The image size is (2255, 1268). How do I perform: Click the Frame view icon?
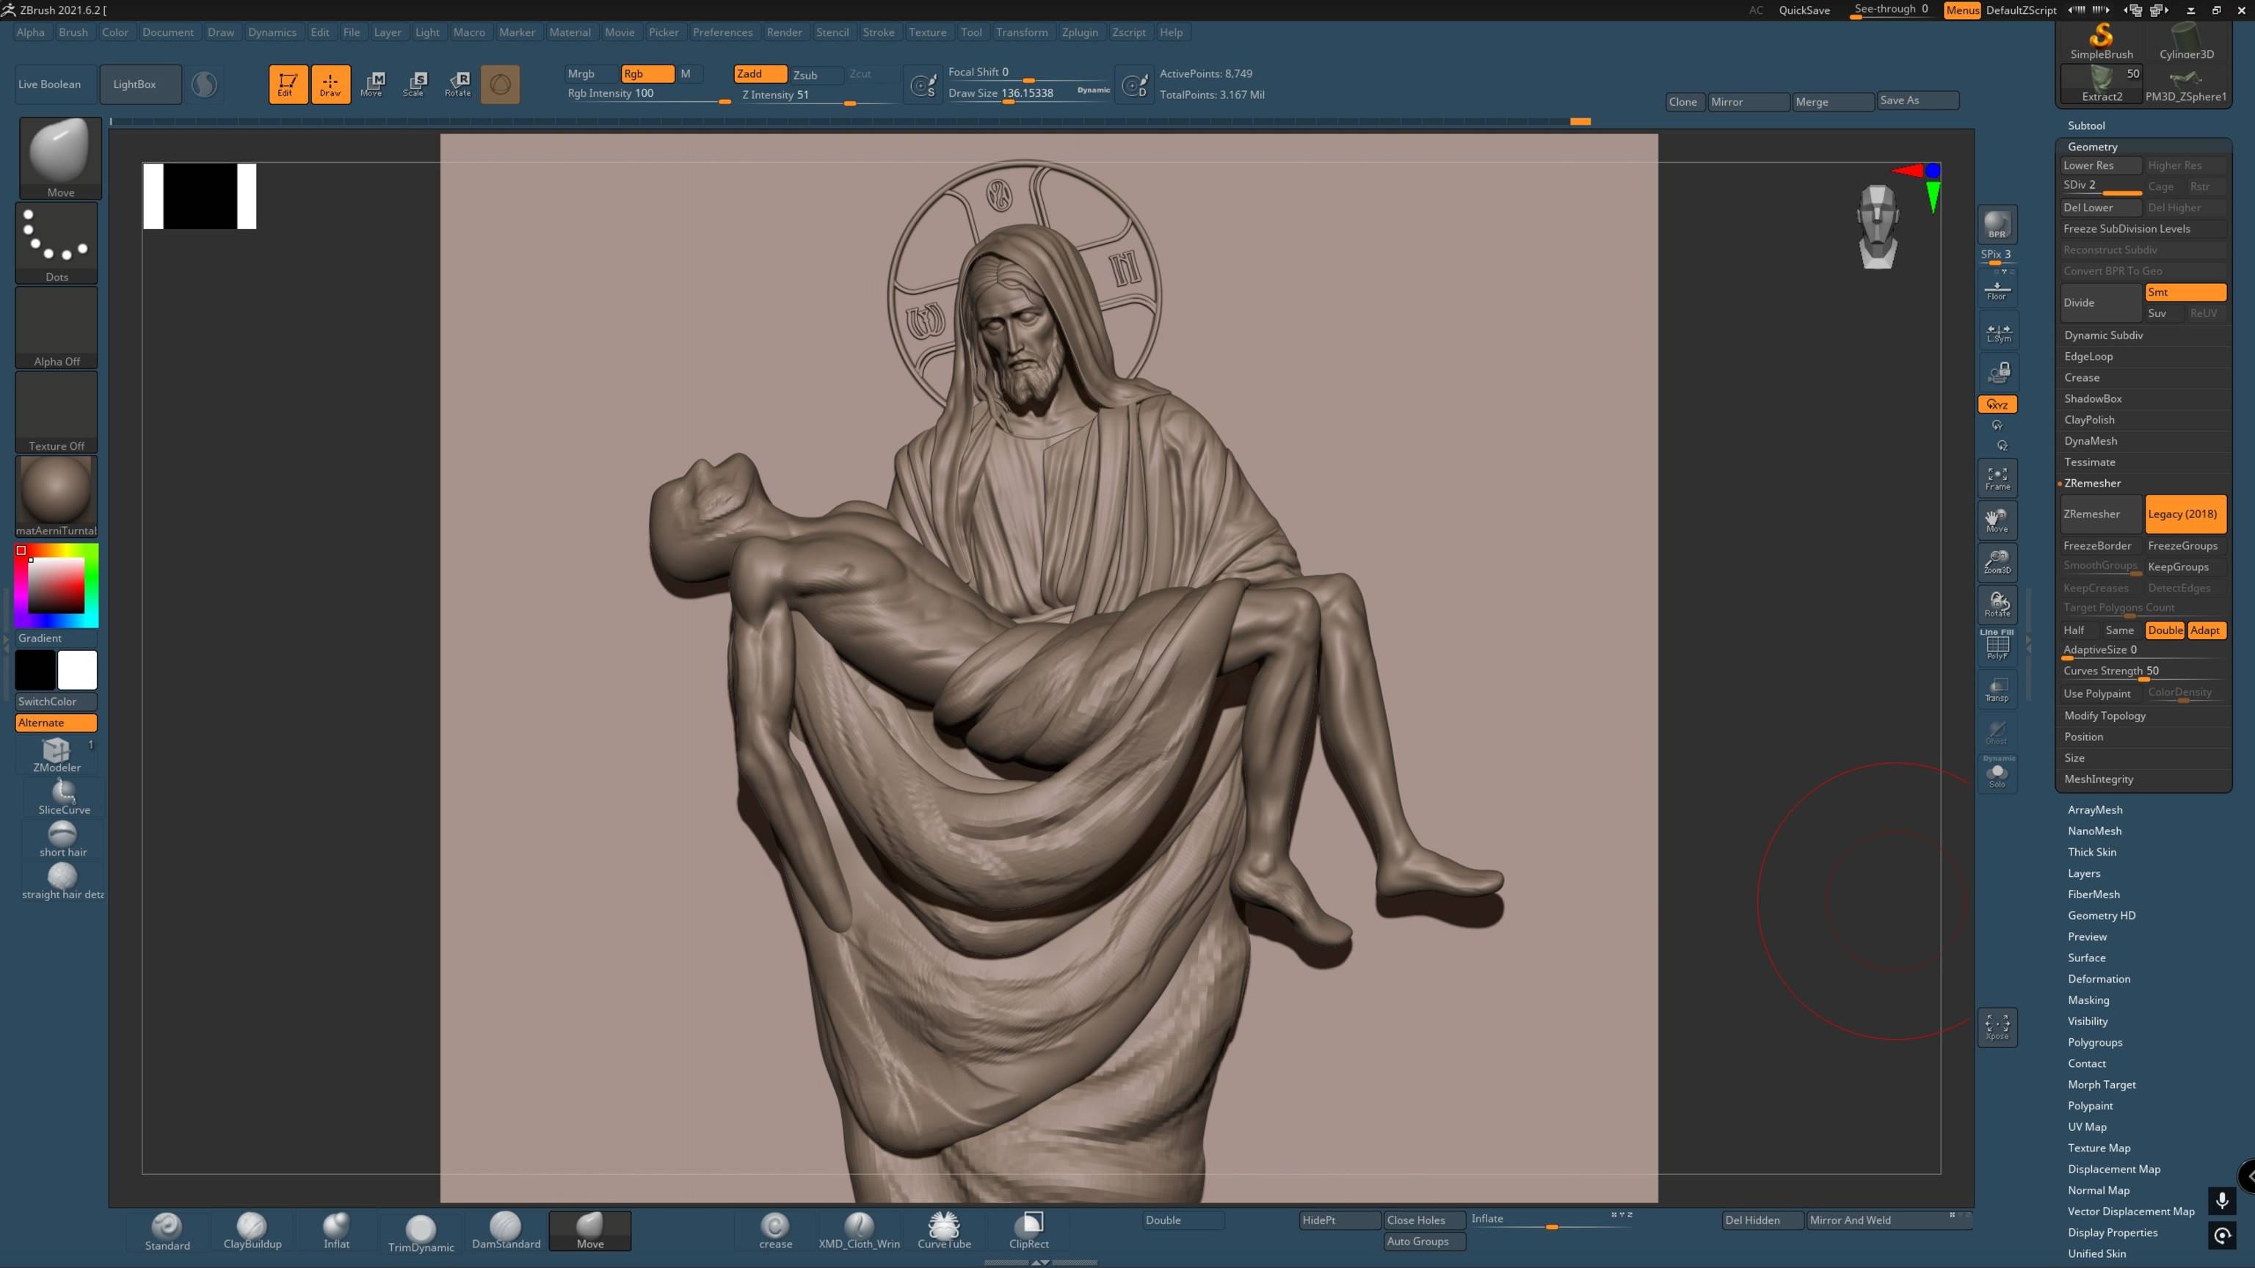[1997, 478]
